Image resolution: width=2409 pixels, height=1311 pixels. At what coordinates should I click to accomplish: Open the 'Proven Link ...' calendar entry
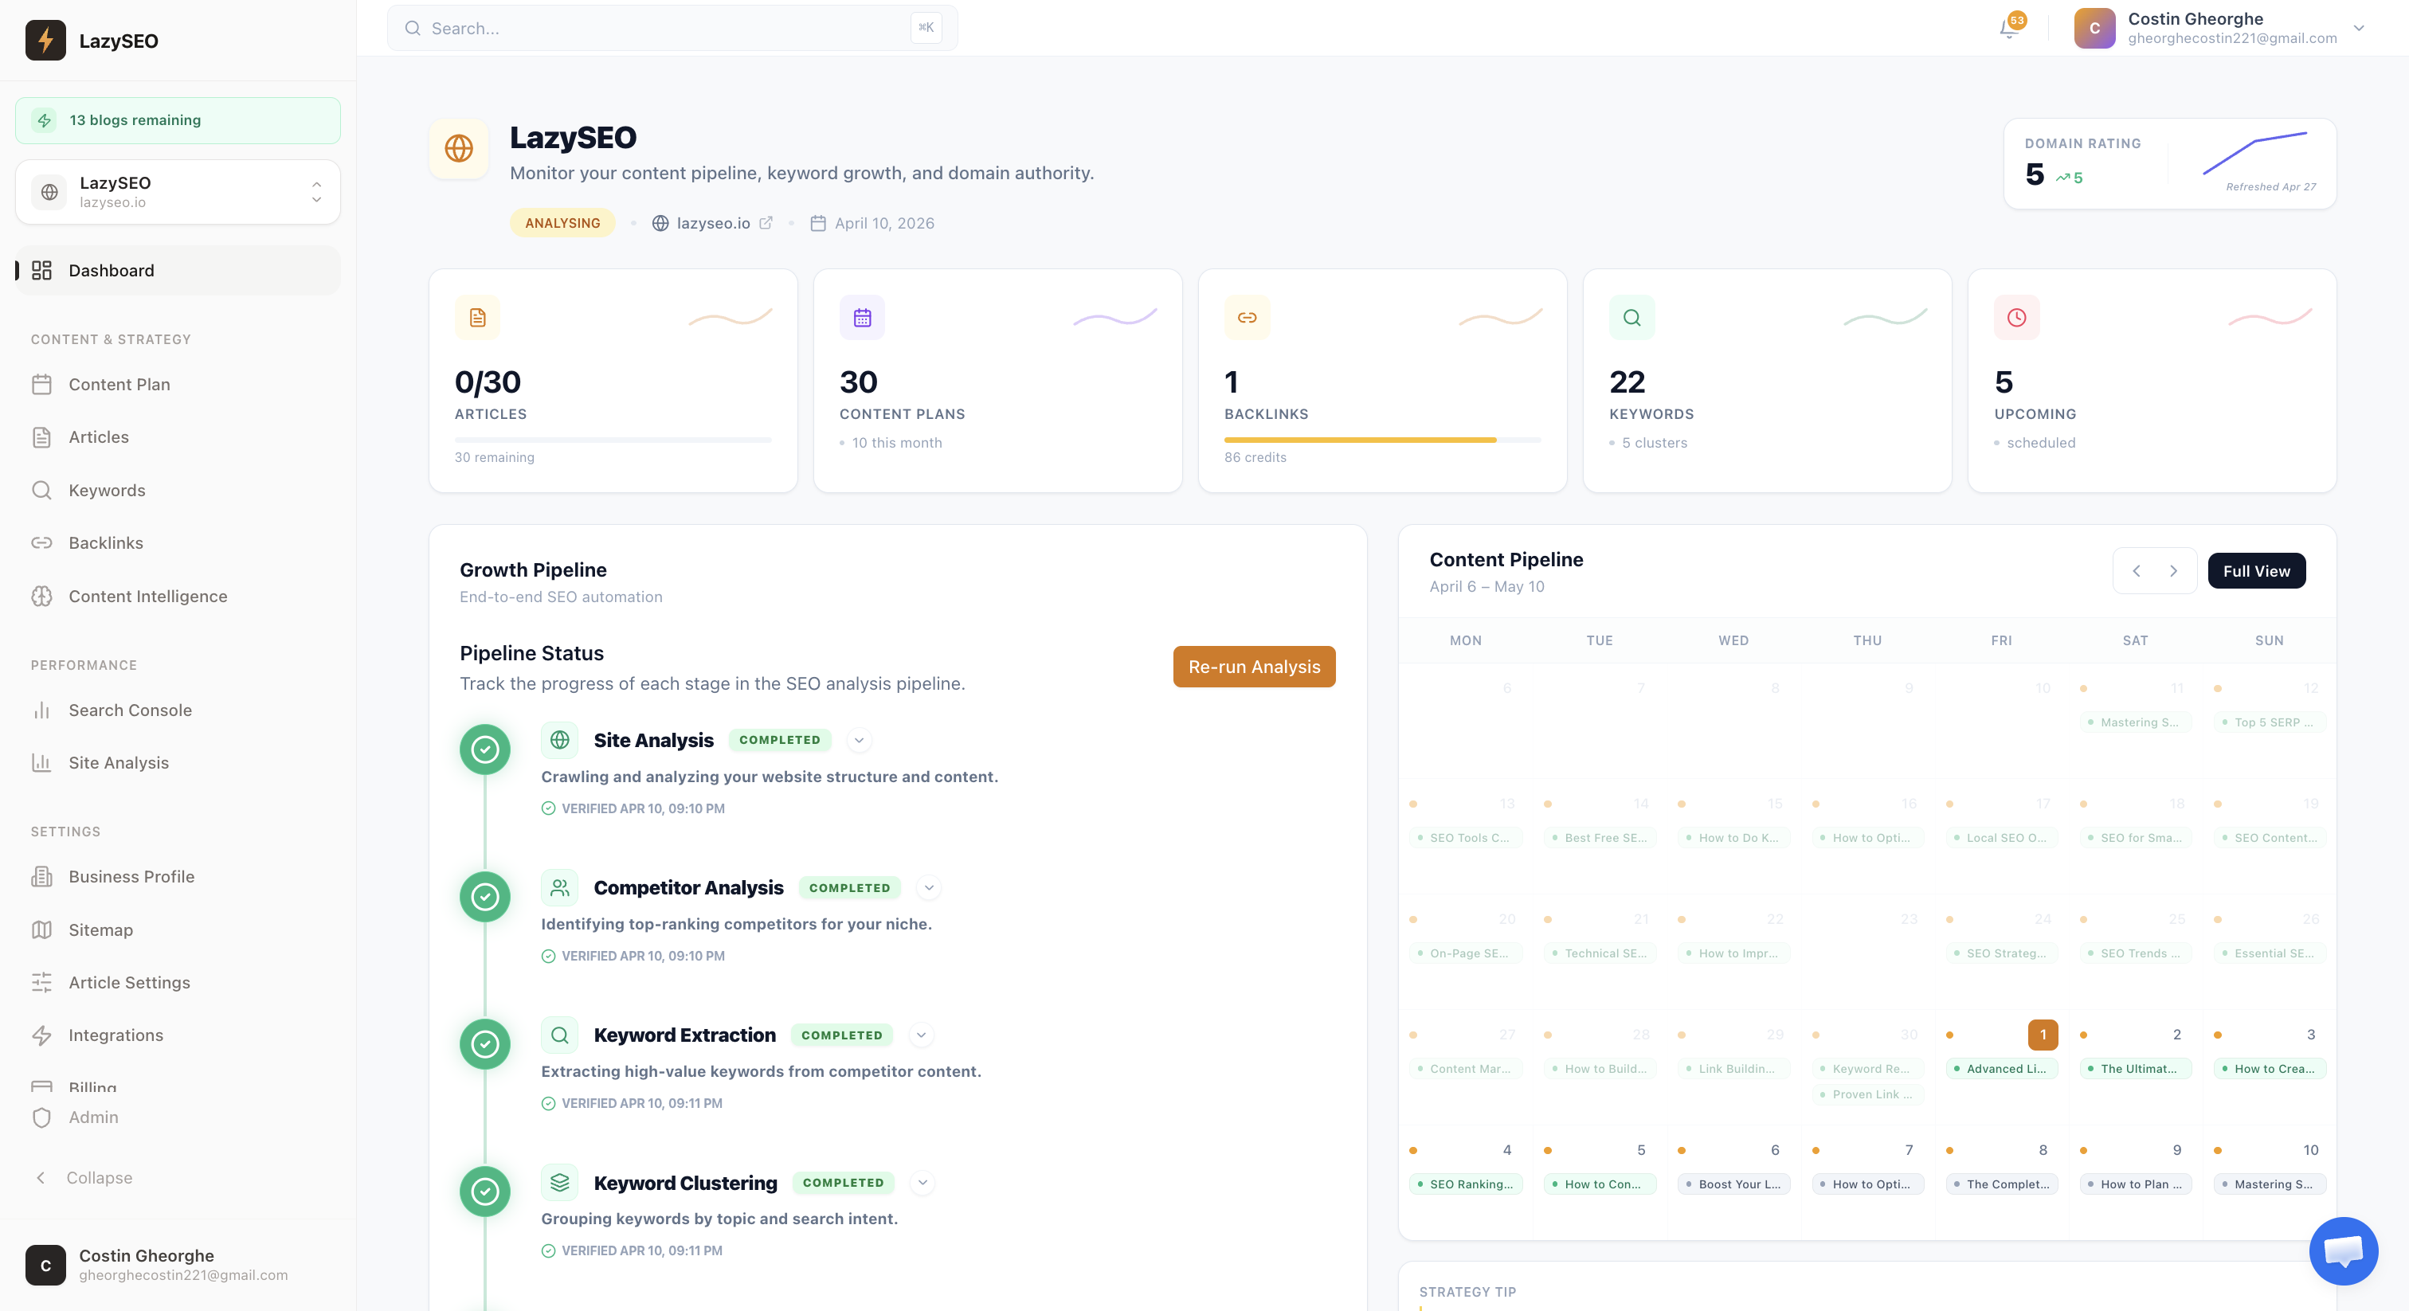[1866, 1094]
